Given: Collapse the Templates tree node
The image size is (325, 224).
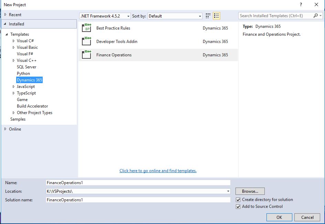Looking at the screenshot, I should click(x=7, y=34).
